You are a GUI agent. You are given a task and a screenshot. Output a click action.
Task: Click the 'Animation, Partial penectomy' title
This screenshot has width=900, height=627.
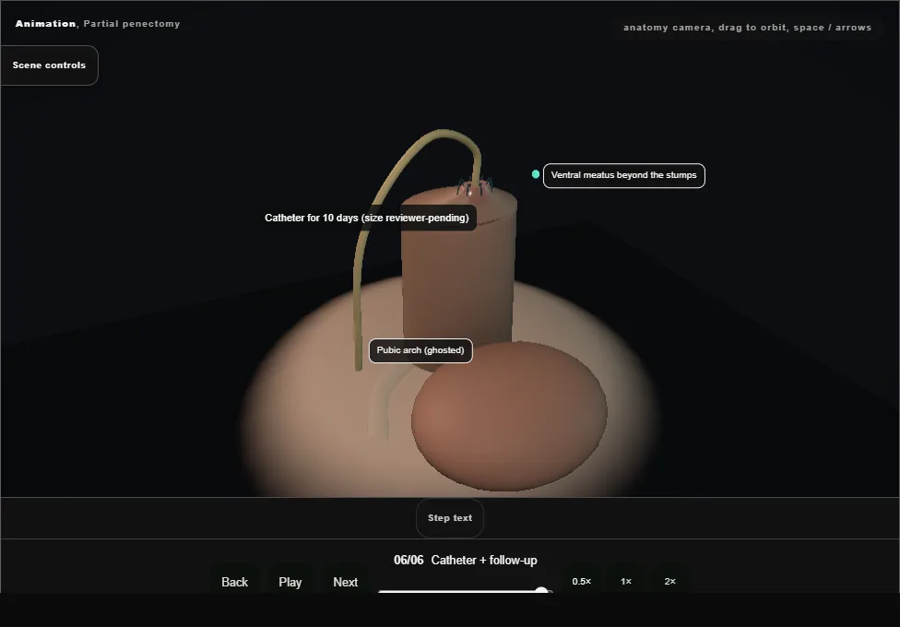pyautogui.click(x=98, y=24)
